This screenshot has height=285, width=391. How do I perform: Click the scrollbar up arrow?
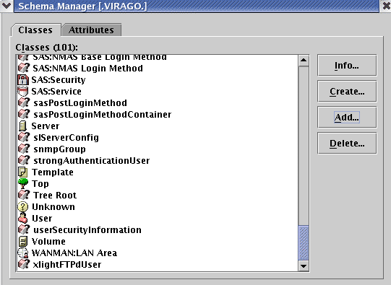(x=304, y=61)
